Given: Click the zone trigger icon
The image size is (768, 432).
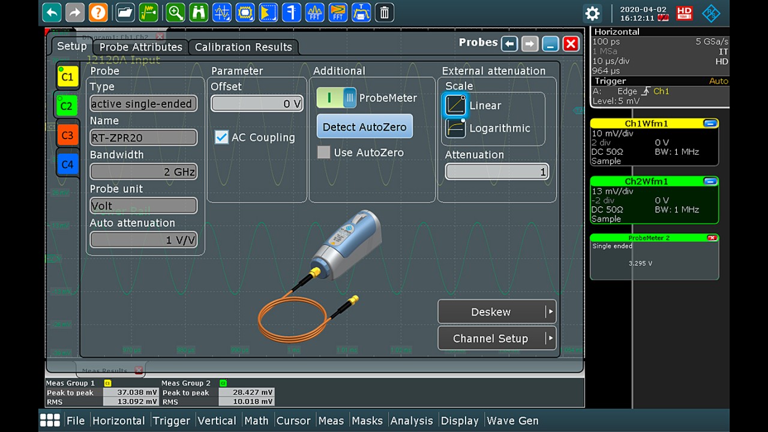Looking at the screenshot, I should (361, 11).
